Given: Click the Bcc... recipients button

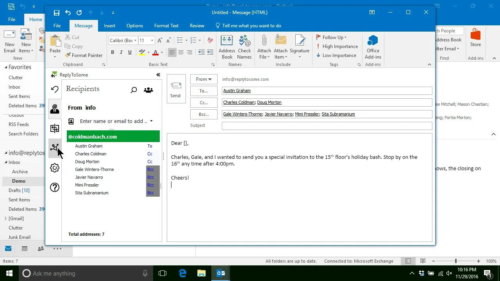Looking at the screenshot, I should pos(204,114).
